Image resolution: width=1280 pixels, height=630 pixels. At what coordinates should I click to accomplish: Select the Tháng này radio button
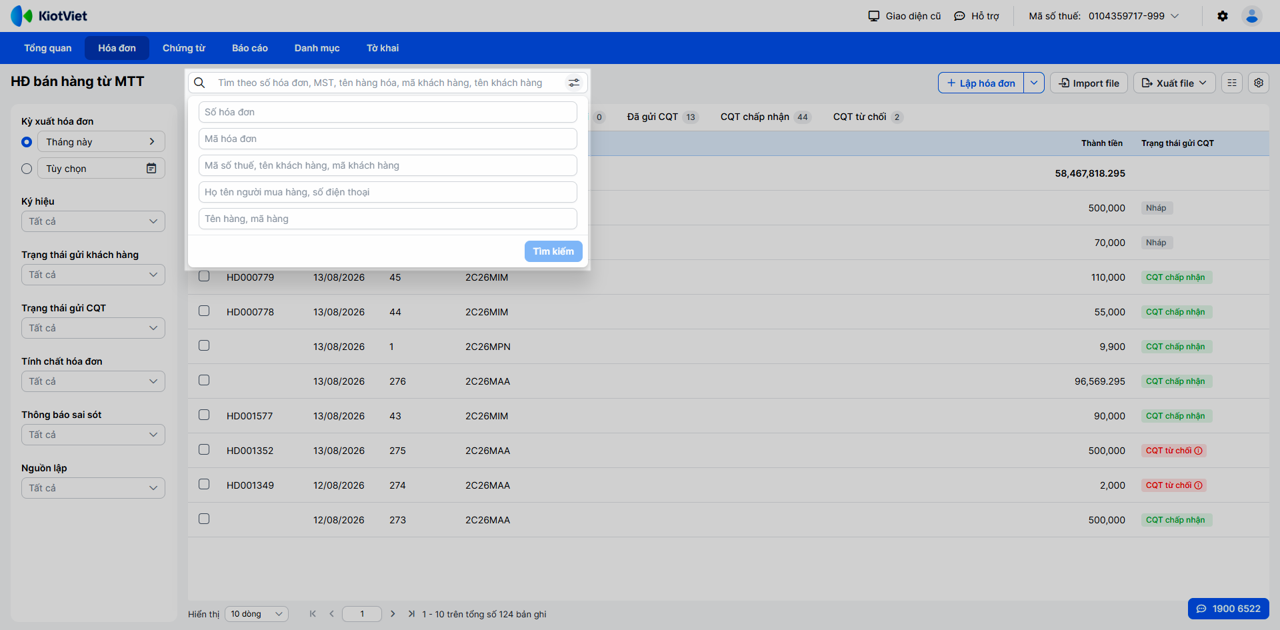pyautogui.click(x=27, y=142)
